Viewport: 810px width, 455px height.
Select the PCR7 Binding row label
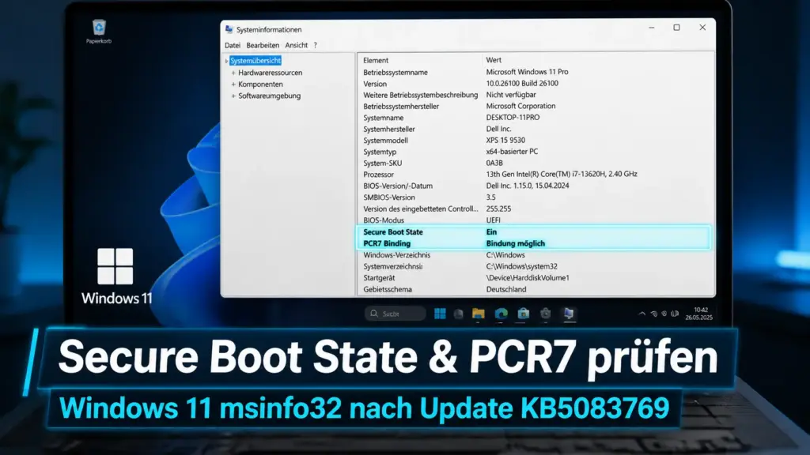(x=387, y=243)
